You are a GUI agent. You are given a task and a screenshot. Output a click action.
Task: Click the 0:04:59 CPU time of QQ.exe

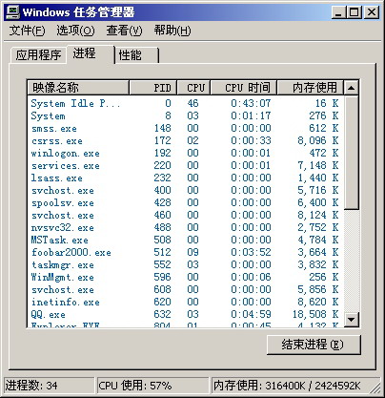click(x=251, y=314)
